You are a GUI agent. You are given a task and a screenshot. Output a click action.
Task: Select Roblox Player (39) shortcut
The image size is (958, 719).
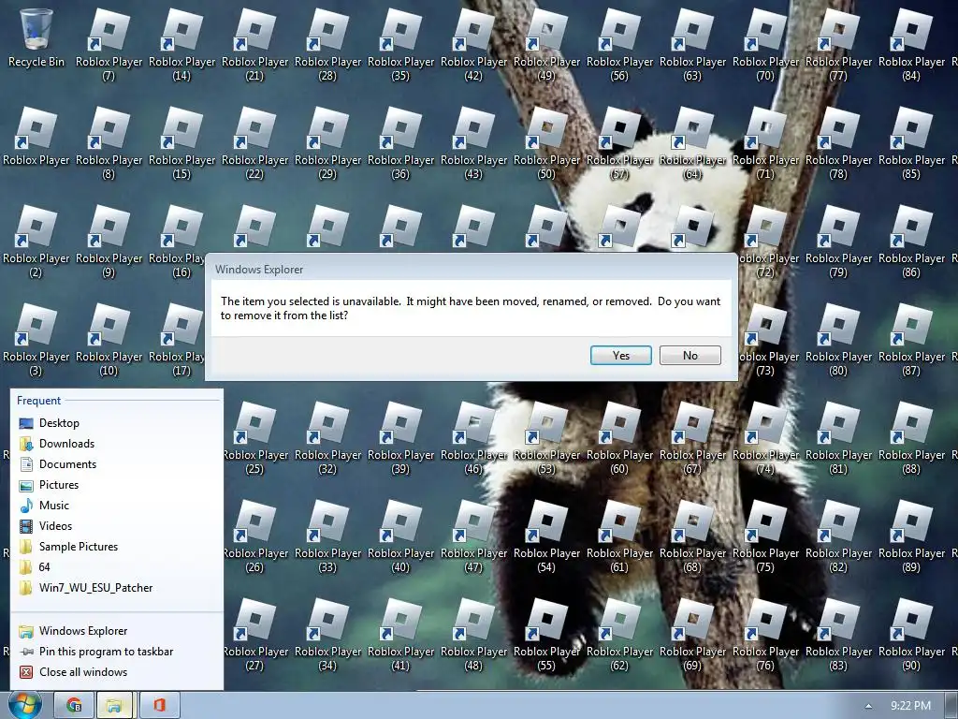pyautogui.click(x=400, y=438)
